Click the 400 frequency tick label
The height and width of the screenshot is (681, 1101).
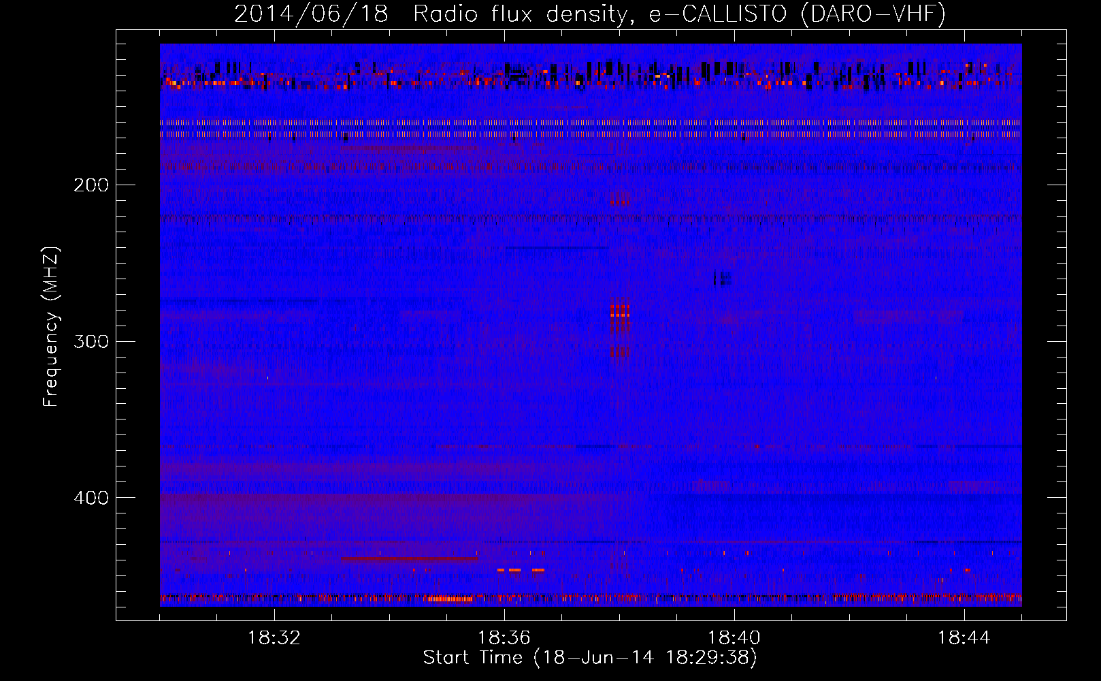pyautogui.click(x=91, y=498)
